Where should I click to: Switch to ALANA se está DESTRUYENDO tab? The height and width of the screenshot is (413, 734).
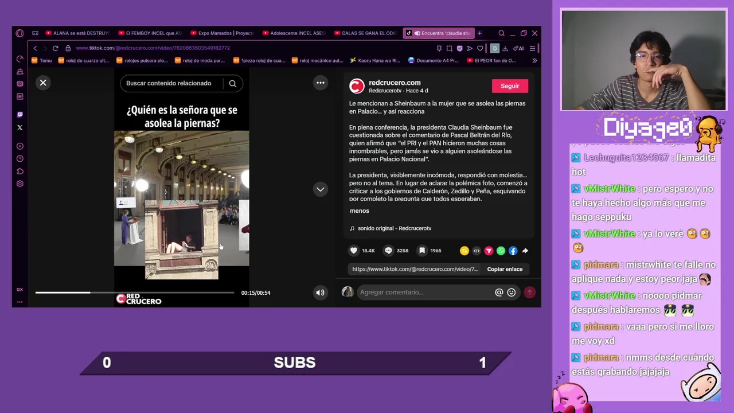(77, 33)
